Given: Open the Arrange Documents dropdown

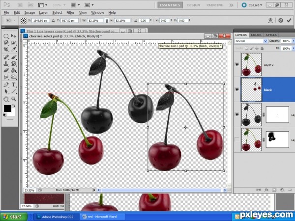Looking at the screenshot, I should pyautogui.click(x=75, y=5).
